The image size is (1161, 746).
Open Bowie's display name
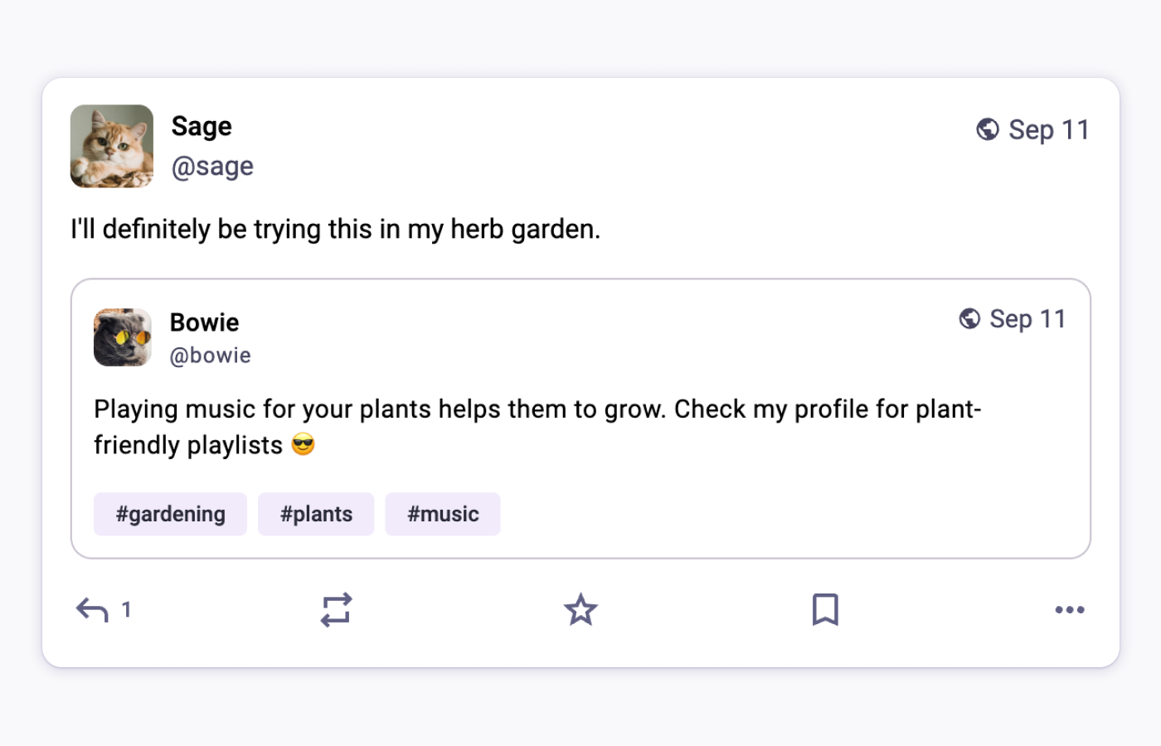(x=204, y=322)
